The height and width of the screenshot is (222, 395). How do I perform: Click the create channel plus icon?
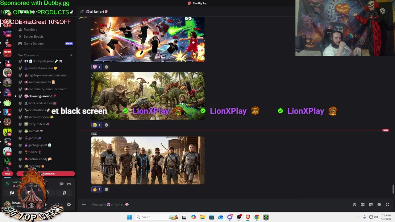71,55
